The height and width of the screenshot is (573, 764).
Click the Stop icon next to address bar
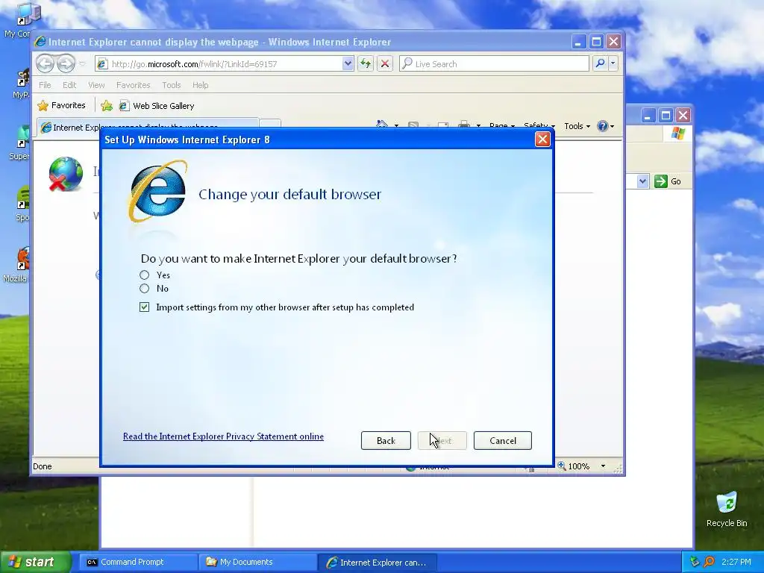(385, 63)
